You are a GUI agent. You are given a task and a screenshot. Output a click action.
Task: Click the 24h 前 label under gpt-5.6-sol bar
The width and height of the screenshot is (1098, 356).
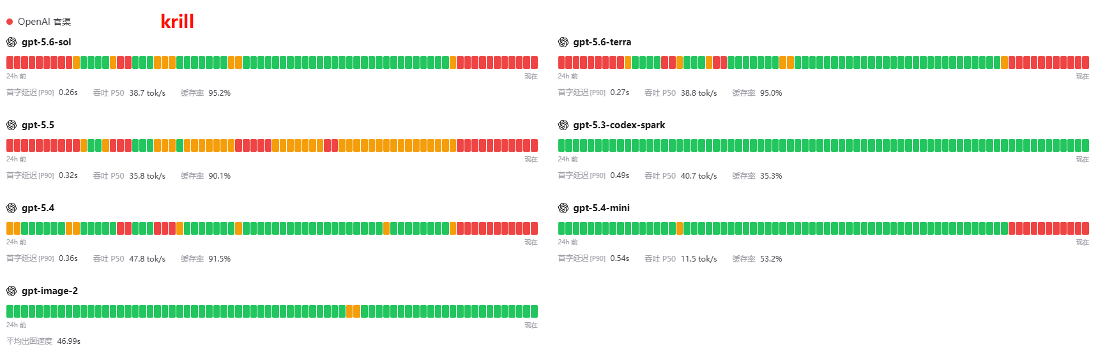[17, 76]
